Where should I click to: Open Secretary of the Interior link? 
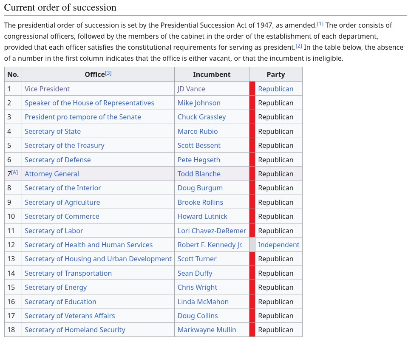pyautogui.click(x=63, y=188)
